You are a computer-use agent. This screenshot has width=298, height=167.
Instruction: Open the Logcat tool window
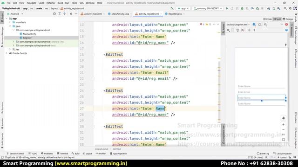[x=88, y=154]
